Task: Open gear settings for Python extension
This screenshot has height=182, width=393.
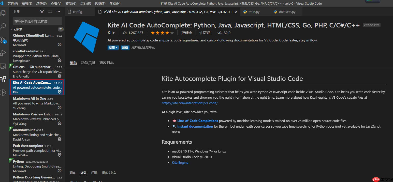Action: click(x=60, y=171)
